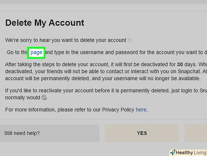The height and width of the screenshot is (156, 207).
Task: Click the "Go to this" text before the link
Action: [17, 52]
